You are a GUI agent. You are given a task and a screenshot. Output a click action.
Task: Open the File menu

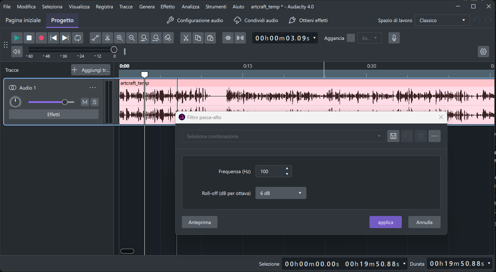coord(7,7)
